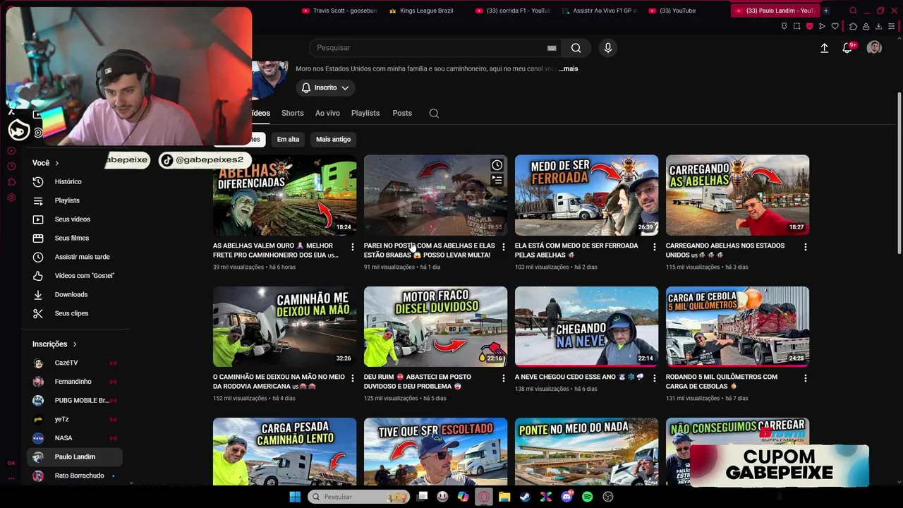Expand the Inscrito subscription dropdown
Image resolution: width=903 pixels, height=508 pixels.
(325, 87)
